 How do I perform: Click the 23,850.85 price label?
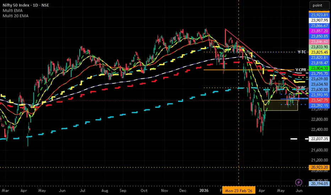pos(319,36)
